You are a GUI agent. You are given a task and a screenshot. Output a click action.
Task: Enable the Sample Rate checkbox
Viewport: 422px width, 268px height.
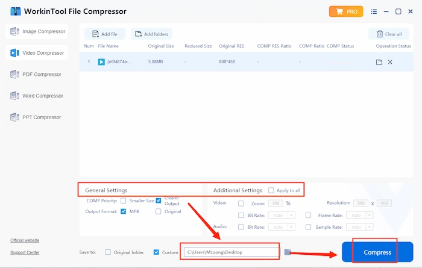click(309, 227)
